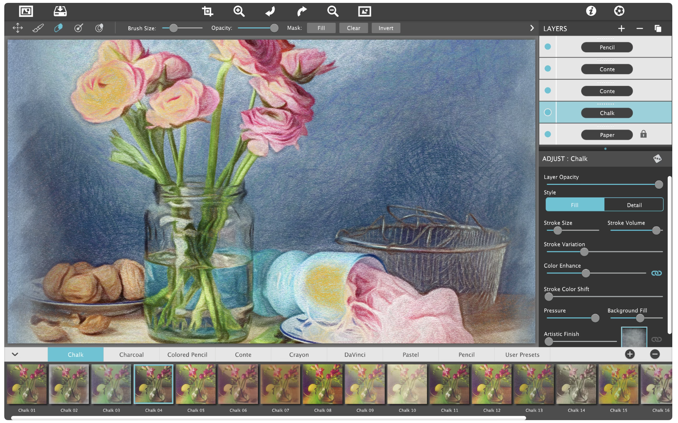The height and width of the screenshot is (423, 678).
Task: Show the Chalk layer visibility circle
Action: click(548, 113)
